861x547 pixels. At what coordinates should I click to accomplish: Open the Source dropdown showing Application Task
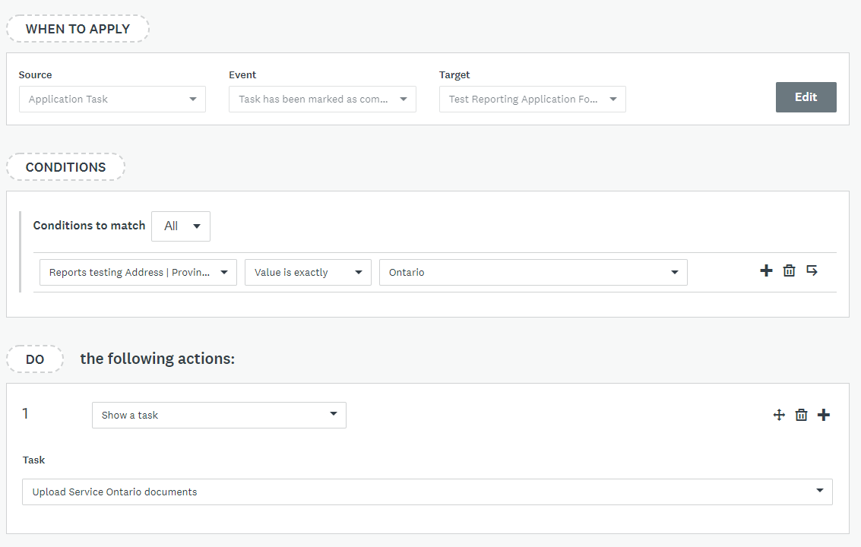[x=112, y=100]
